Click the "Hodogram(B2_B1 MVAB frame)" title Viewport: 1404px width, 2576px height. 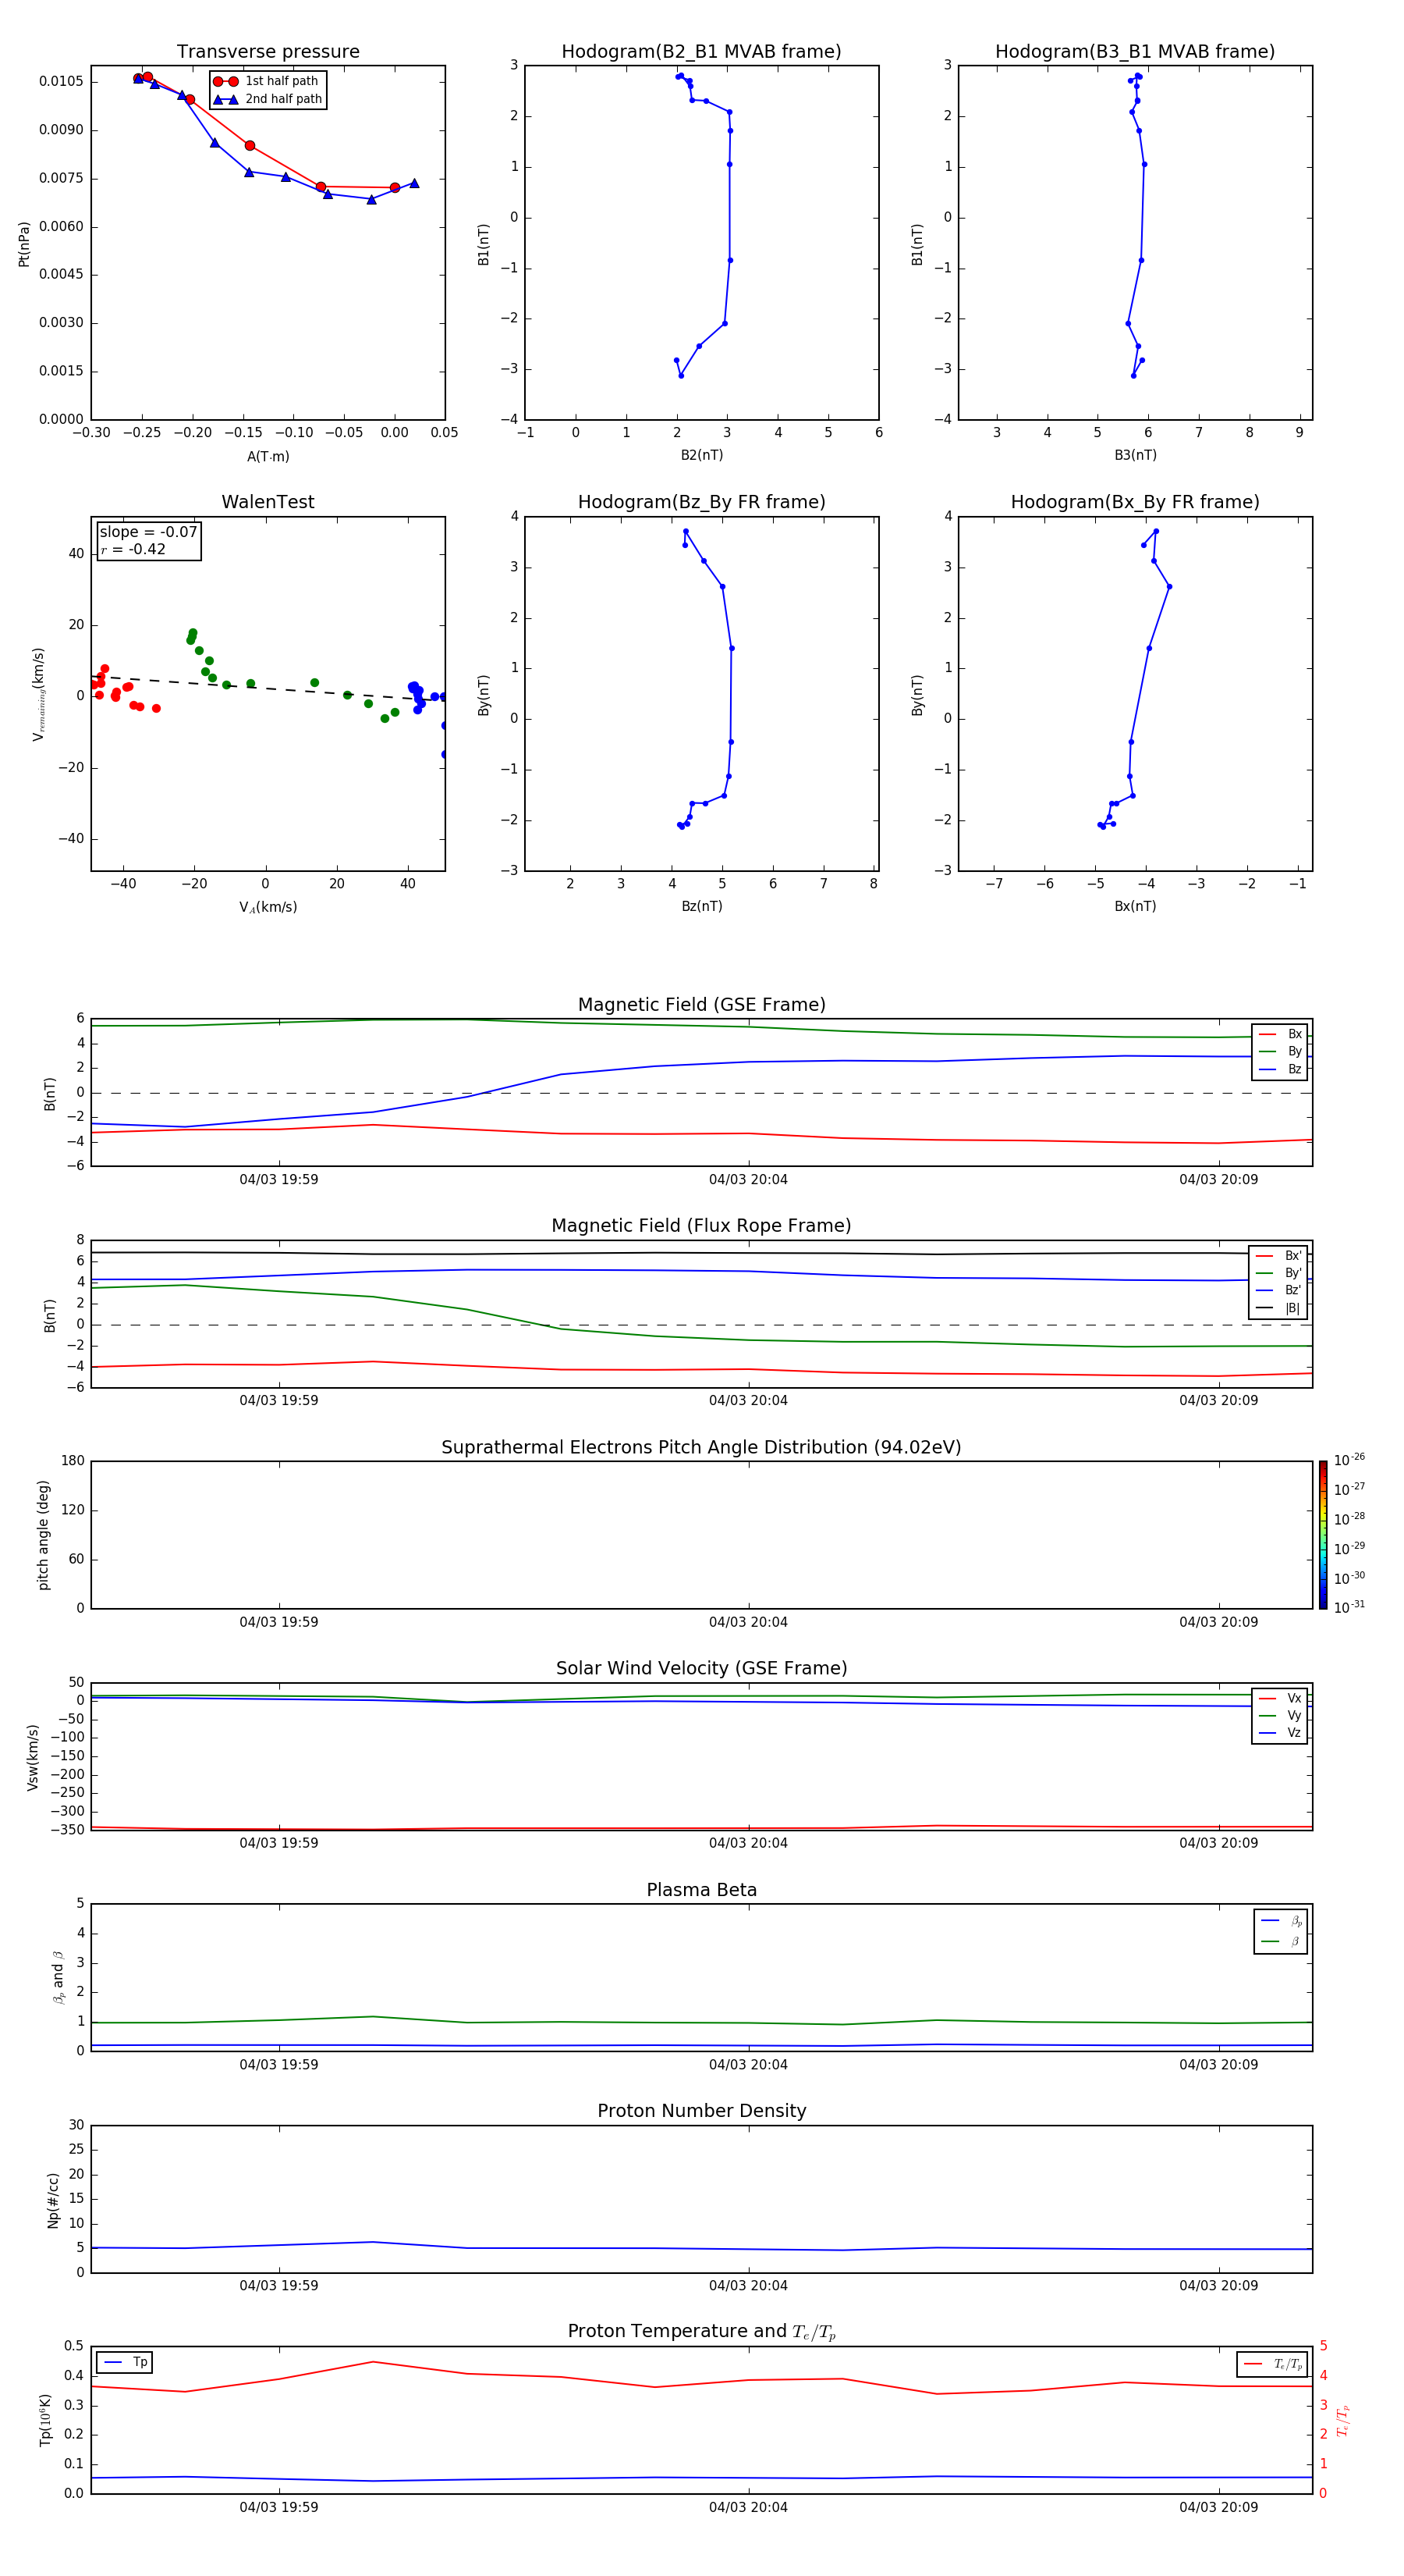point(701,52)
